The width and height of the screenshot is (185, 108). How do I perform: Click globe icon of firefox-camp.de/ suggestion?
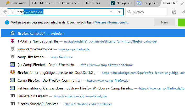(13, 33)
